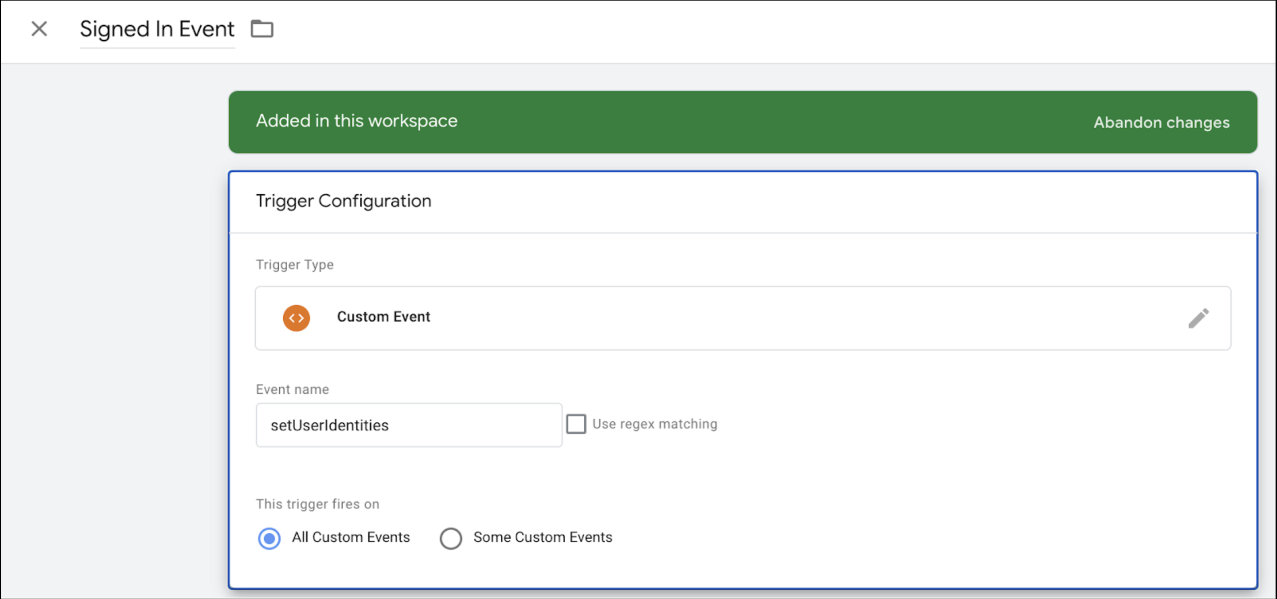Click the Trigger Type field label

[294, 264]
